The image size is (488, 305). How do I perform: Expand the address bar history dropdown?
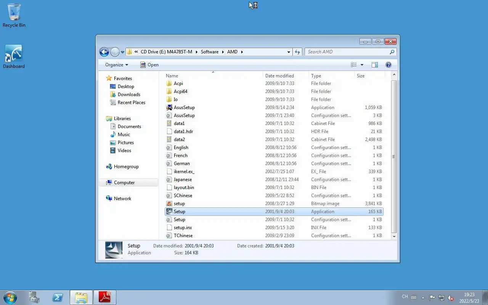click(289, 52)
